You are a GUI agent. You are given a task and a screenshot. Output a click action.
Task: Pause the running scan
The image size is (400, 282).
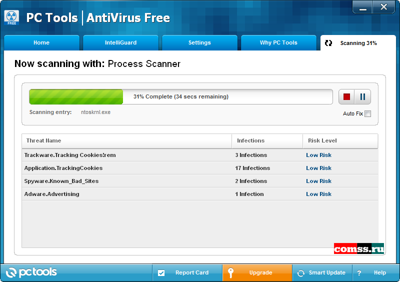[x=362, y=96]
